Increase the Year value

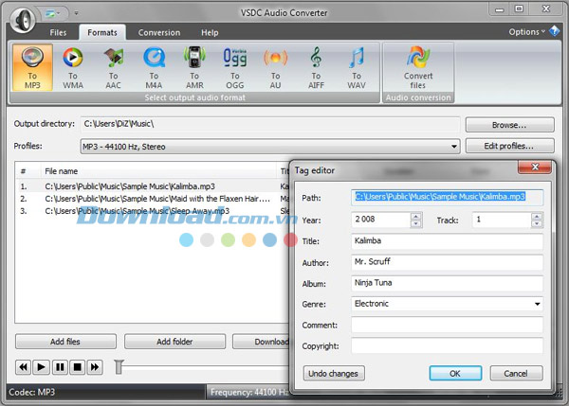[x=416, y=216]
